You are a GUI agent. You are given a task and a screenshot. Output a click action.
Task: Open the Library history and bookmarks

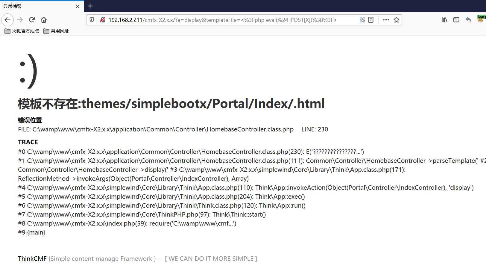[444, 20]
